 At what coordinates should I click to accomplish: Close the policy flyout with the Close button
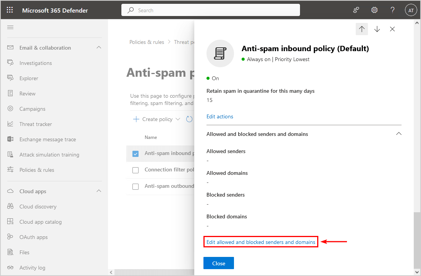(218, 263)
